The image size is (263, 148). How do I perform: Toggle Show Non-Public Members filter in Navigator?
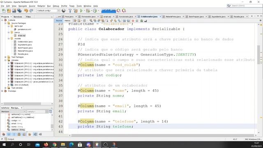(x=19, y=134)
